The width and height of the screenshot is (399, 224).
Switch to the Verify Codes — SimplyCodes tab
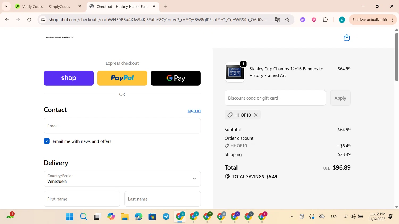46,6
